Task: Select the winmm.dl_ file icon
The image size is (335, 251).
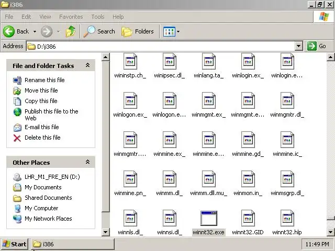Action: tap(170, 179)
